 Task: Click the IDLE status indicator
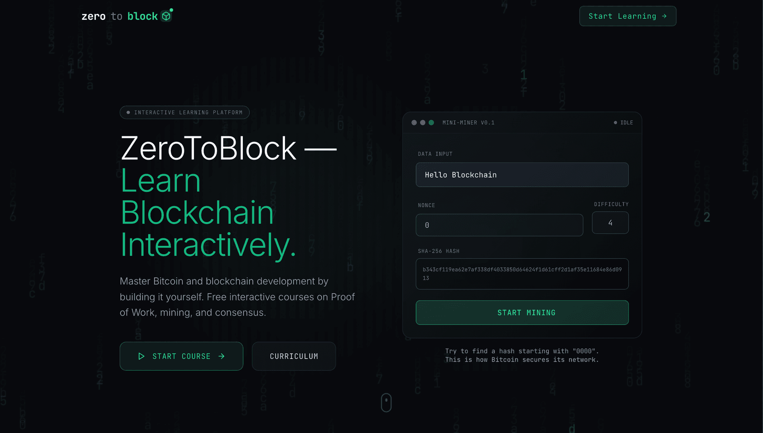[623, 123]
